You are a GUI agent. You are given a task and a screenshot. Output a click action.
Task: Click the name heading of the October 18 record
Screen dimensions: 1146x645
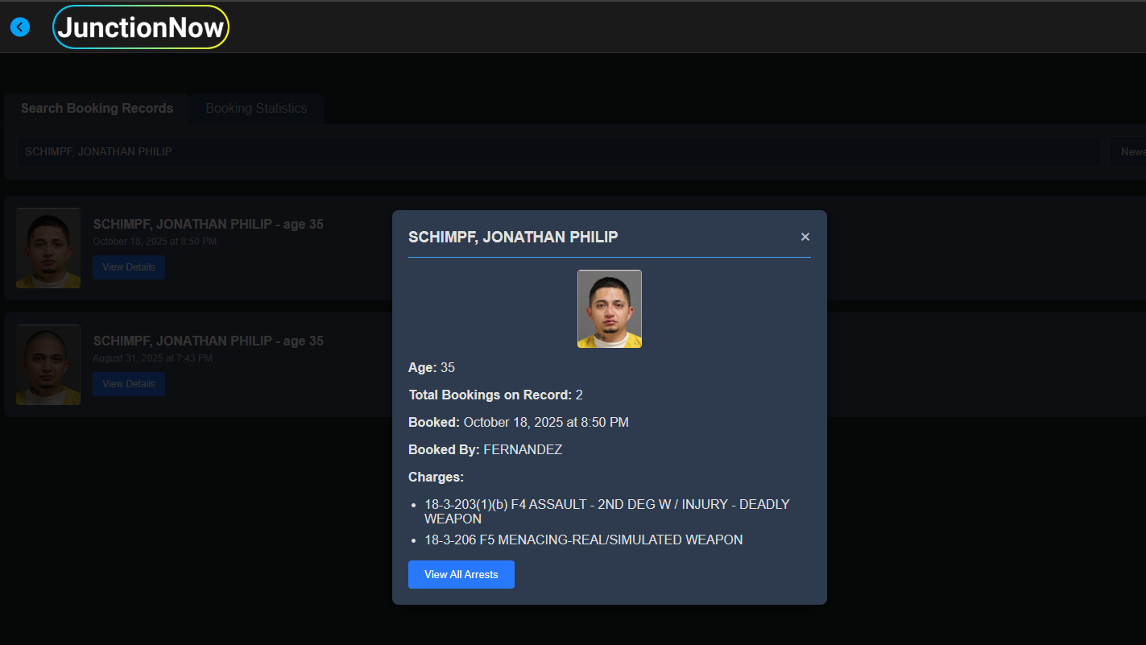tap(208, 225)
